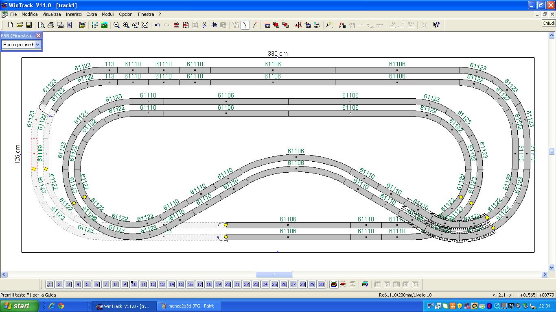Toggle layer 2 button

pos(59,285)
